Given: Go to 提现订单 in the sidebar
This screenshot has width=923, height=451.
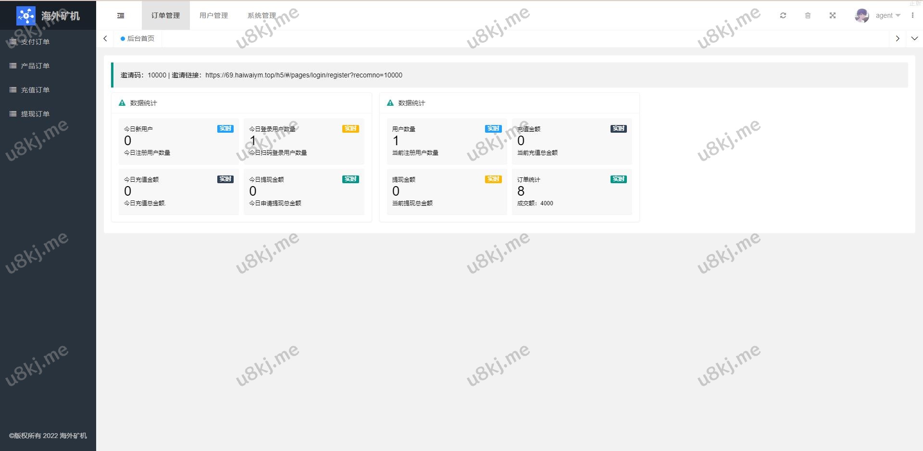Looking at the screenshot, I should pos(35,114).
